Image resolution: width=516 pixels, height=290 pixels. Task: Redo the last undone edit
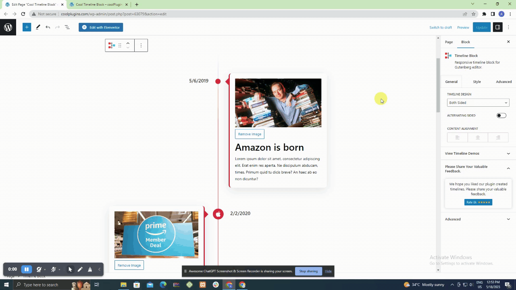pos(57,27)
